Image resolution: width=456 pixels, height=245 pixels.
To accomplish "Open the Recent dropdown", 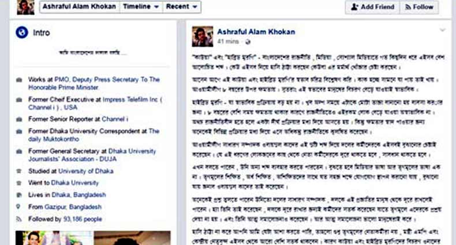I will 182,7.
